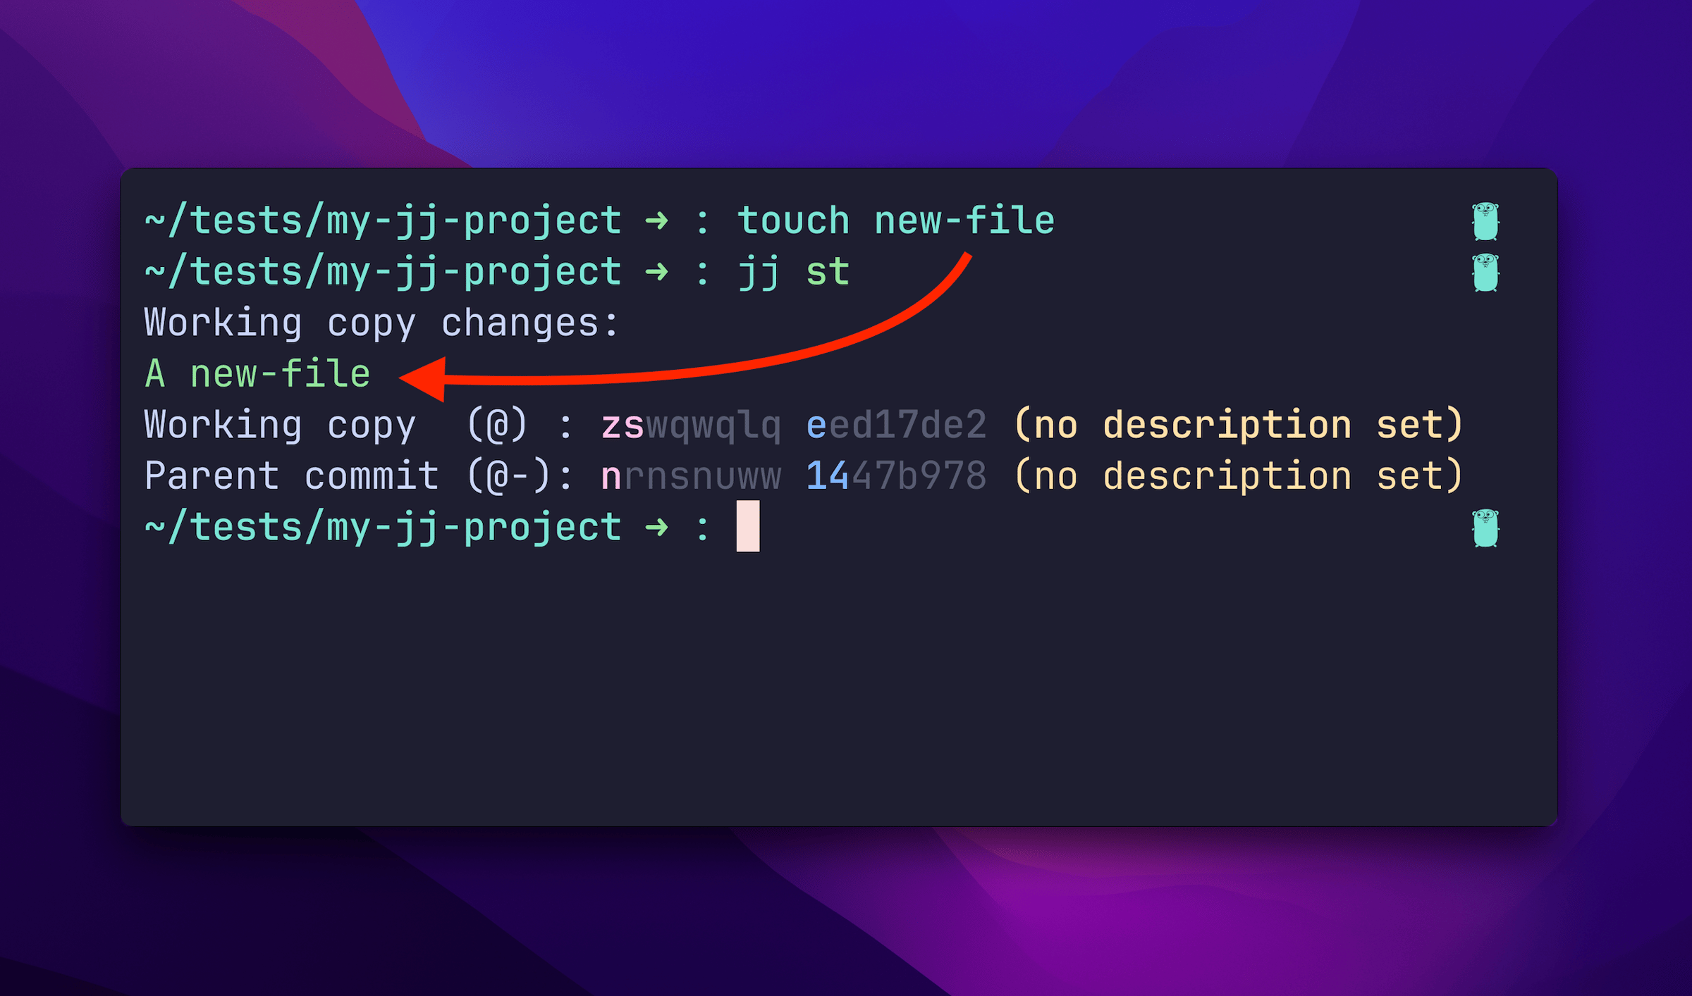Click 'Working copy changes:' heading
The height and width of the screenshot is (996, 1692).
(381, 324)
